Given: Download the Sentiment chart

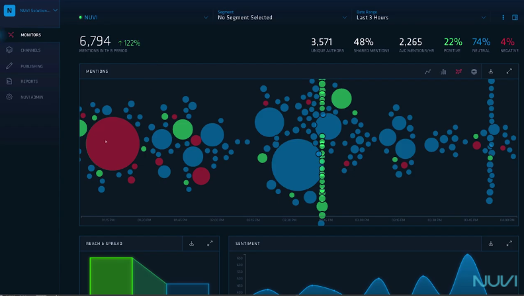Looking at the screenshot, I should [490, 244].
